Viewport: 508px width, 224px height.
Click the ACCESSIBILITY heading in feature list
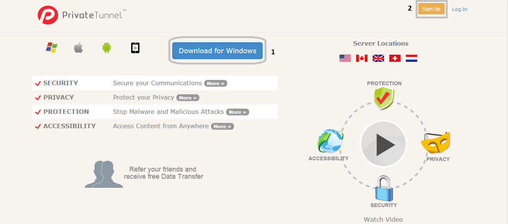(69, 126)
